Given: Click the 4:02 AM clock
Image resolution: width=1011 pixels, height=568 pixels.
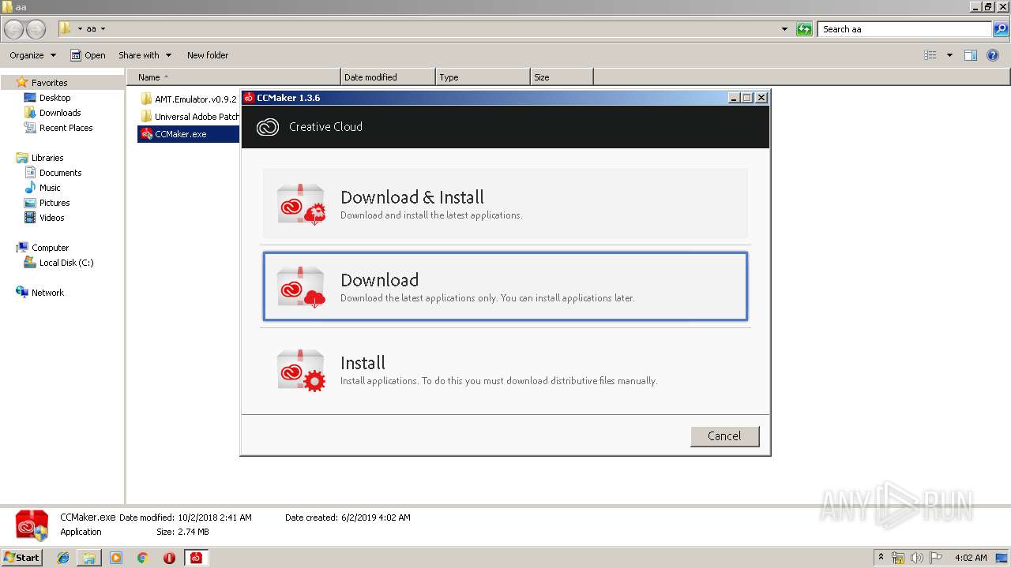Looking at the screenshot, I should click(971, 558).
